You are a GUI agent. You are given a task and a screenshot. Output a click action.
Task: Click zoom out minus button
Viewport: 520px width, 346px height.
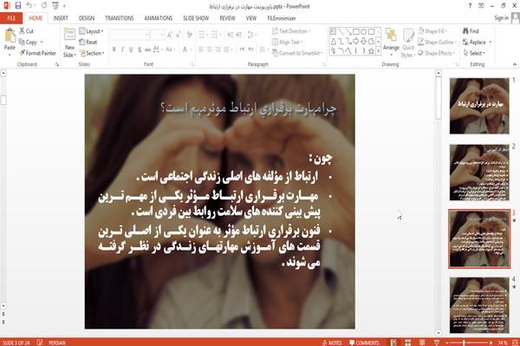coord(447,343)
